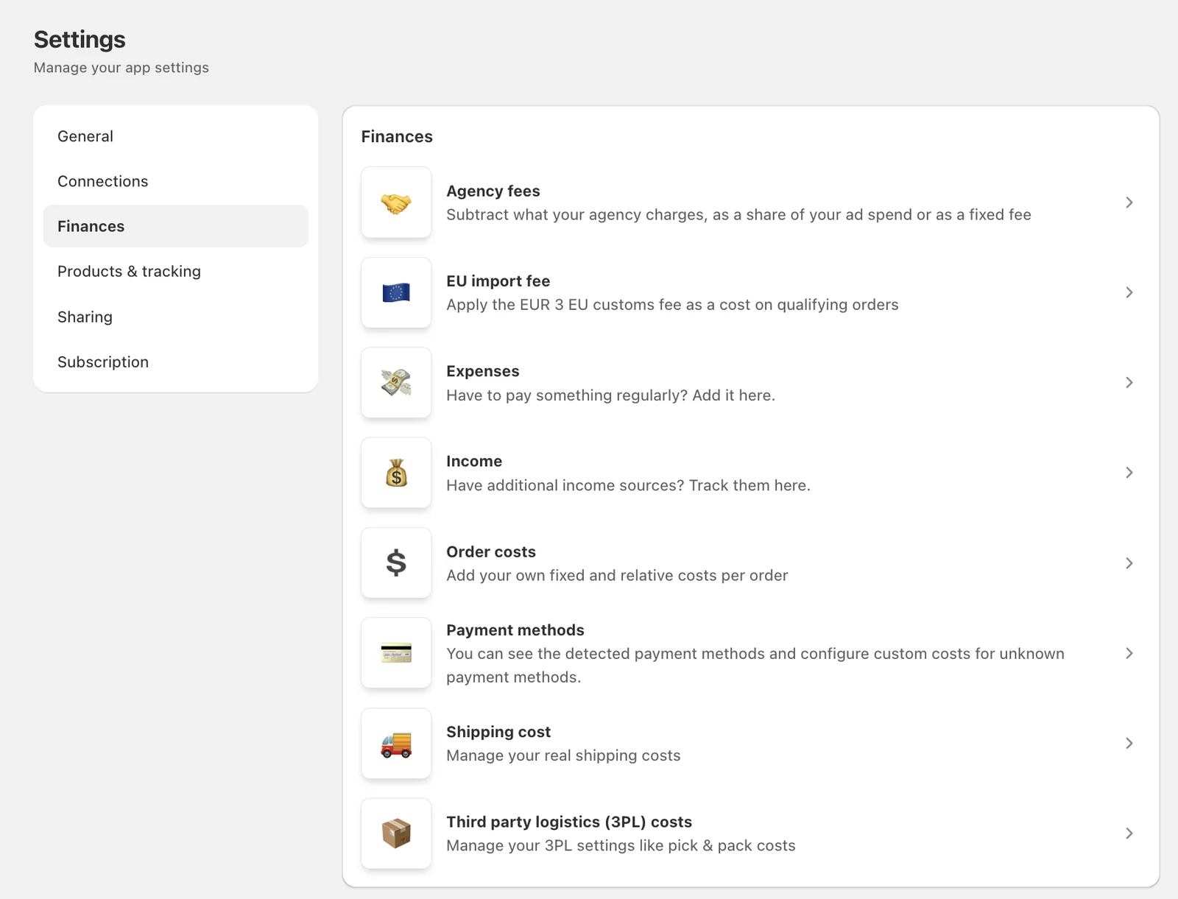Viewport: 1178px width, 899px height.
Task: Click the Income title
Action: 474,461
